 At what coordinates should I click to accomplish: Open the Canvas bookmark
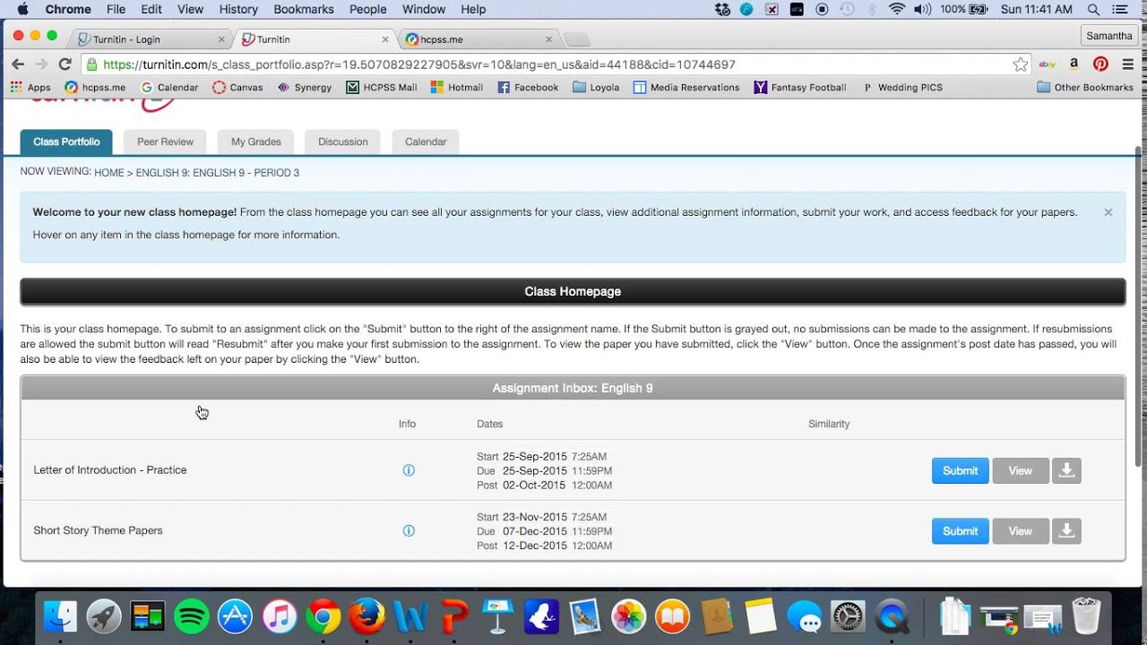237,87
